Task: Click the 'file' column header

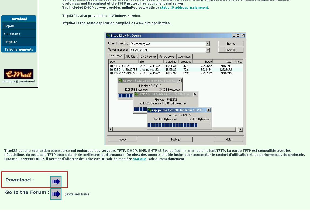Action: [151, 62]
